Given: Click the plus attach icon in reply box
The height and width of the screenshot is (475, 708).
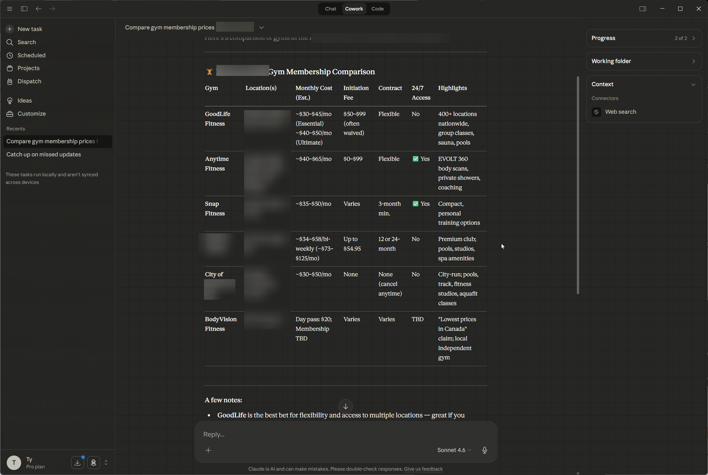Looking at the screenshot, I should coord(208,450).
